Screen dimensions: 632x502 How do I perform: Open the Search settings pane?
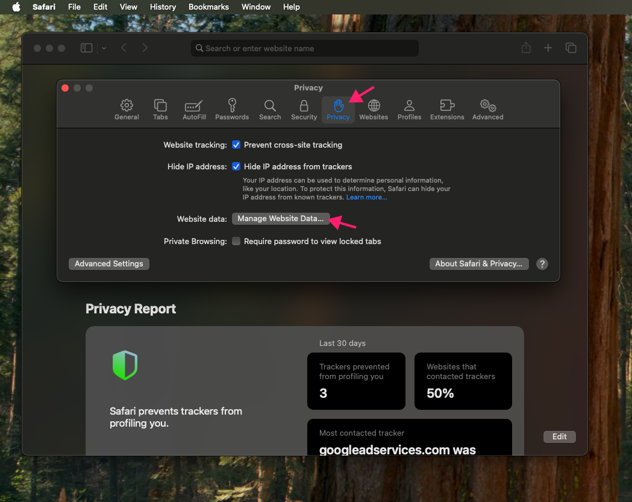pos(270,110)
